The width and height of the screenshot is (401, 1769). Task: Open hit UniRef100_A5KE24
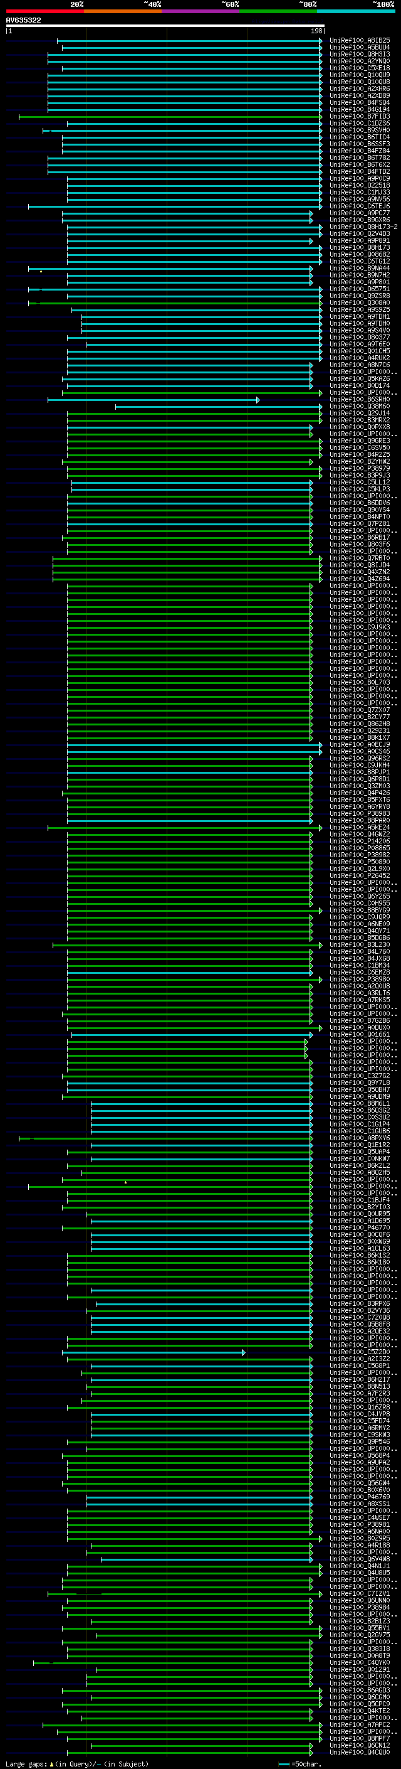pos(360,828)
